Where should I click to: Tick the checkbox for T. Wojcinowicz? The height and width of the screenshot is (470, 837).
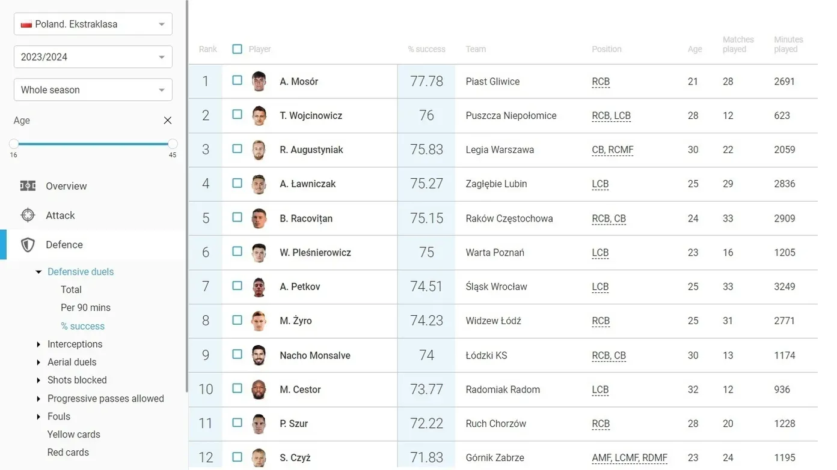pyautogui.click(x=238, y=115)
